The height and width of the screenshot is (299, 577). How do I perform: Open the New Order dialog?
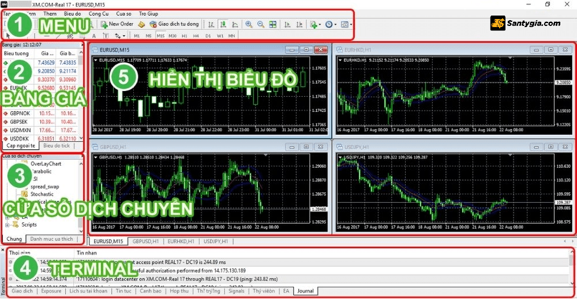tap(117, 24)
